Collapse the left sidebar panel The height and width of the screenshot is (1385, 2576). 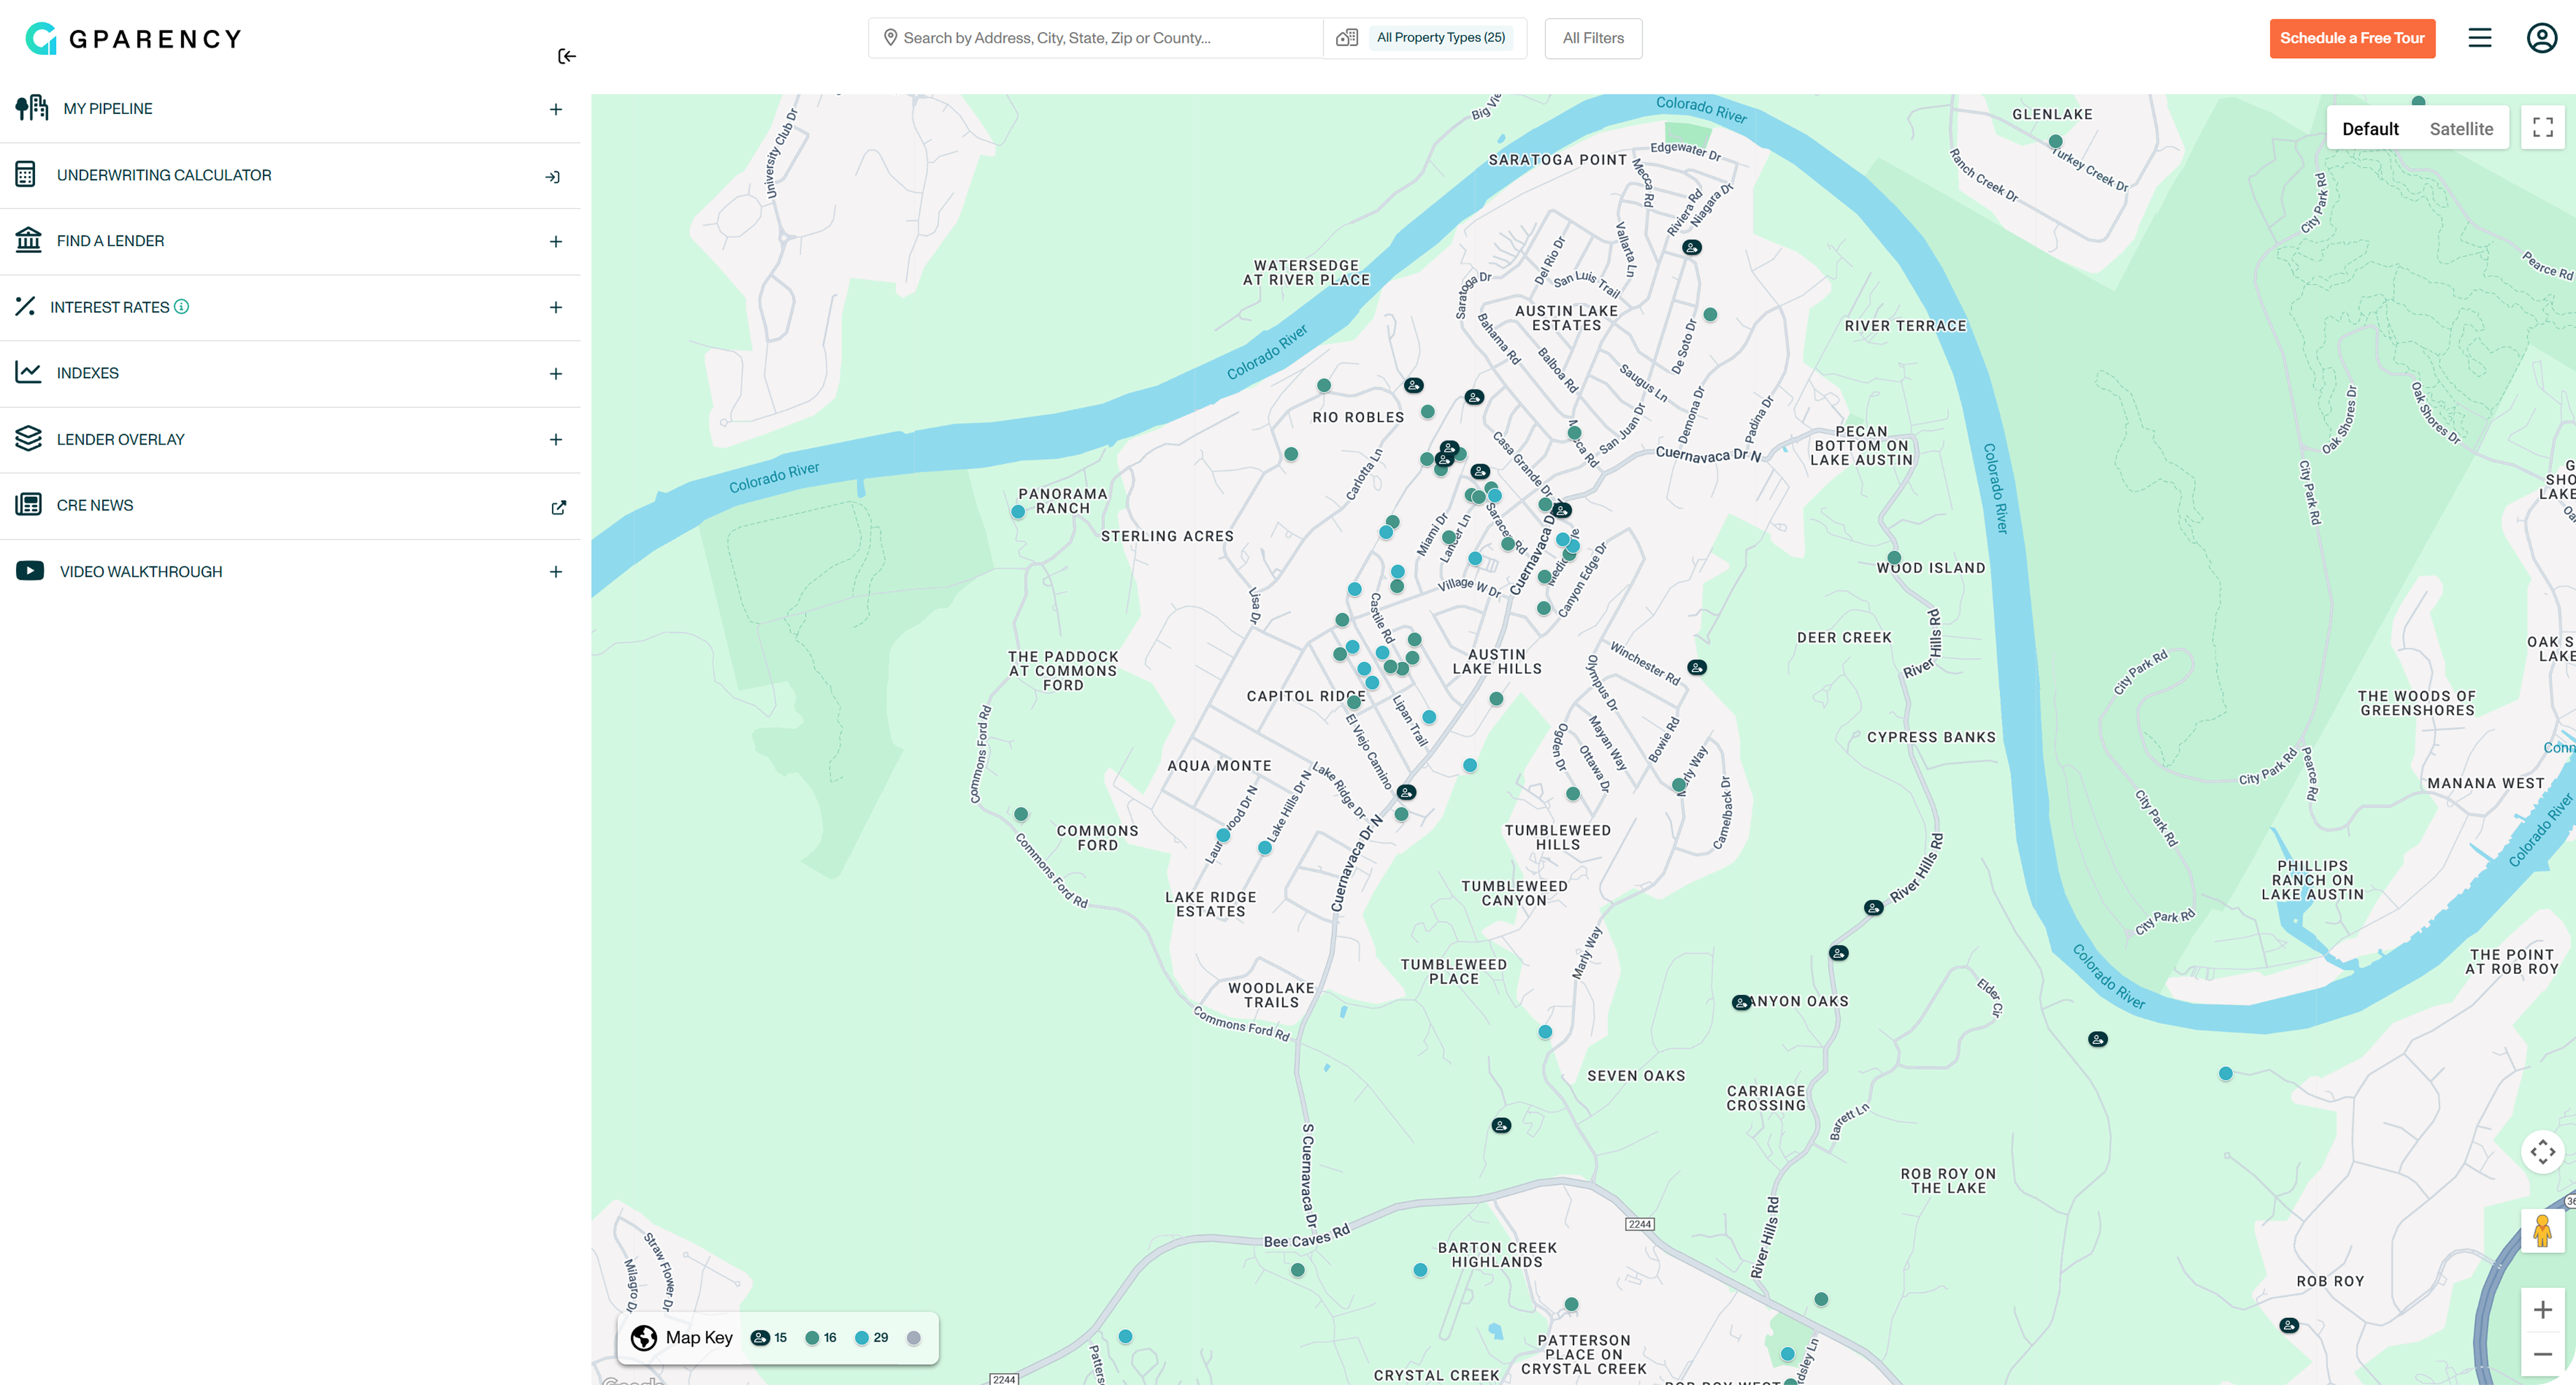(x=567, y=56)
